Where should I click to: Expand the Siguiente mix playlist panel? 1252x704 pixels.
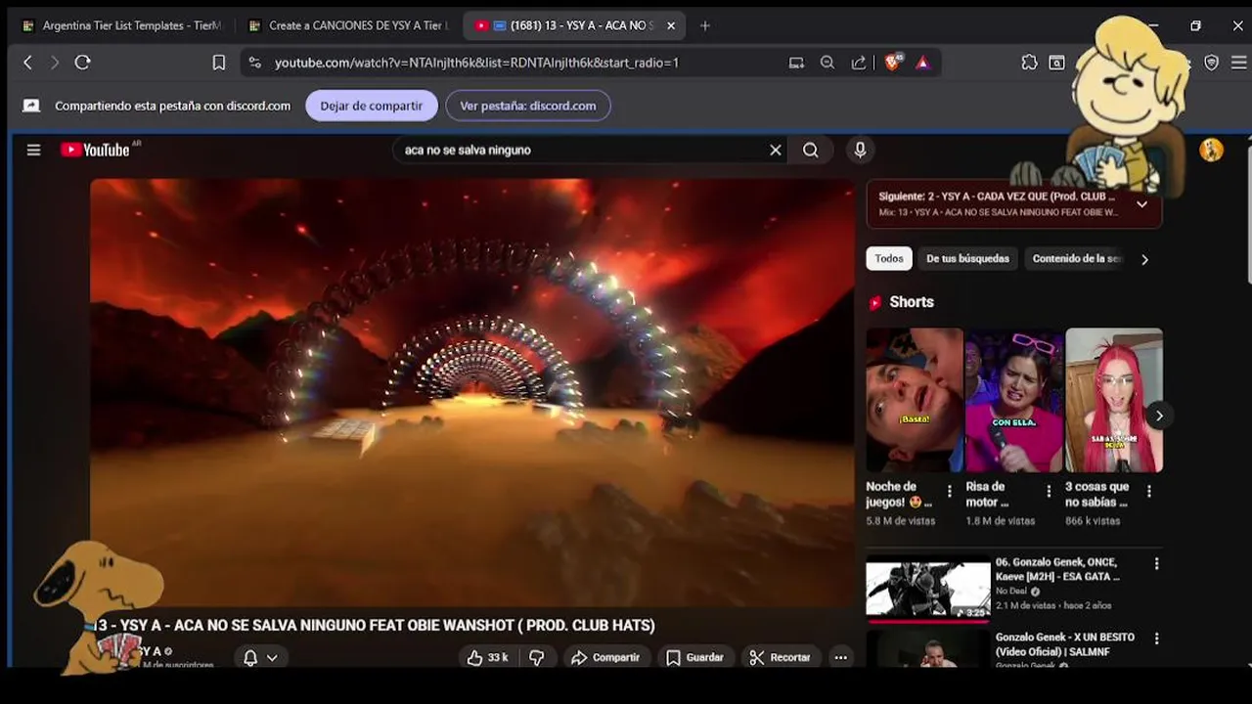pos(1141,204)
